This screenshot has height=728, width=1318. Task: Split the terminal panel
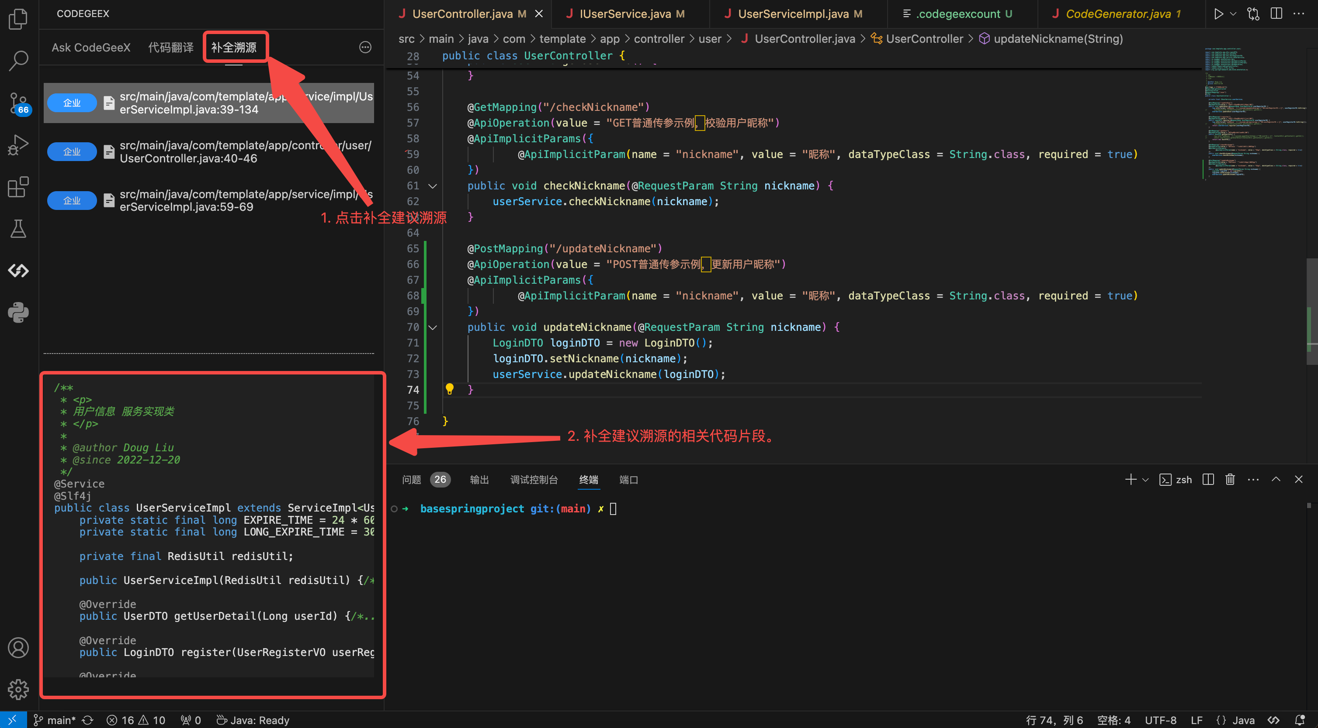(x=1208, y=479)
